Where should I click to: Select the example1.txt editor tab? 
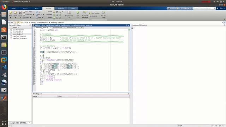[x=57, y=28]
